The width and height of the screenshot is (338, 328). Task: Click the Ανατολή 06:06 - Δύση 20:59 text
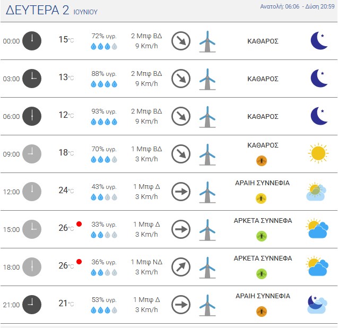tap(297, 7)
